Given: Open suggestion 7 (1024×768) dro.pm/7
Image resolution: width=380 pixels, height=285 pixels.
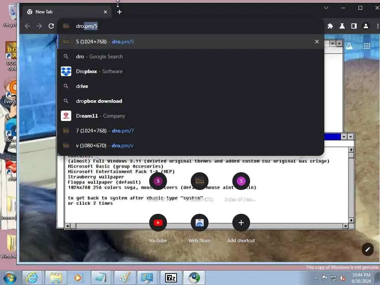Looking at the screenshot, I should pos(191,131).
